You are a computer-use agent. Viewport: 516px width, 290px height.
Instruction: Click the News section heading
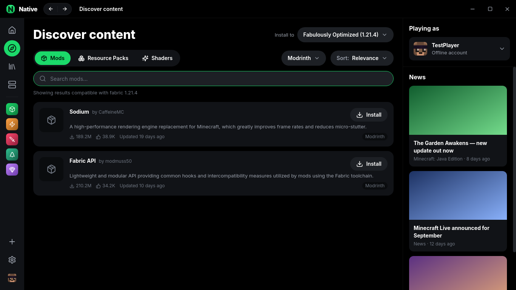(417, 77)
